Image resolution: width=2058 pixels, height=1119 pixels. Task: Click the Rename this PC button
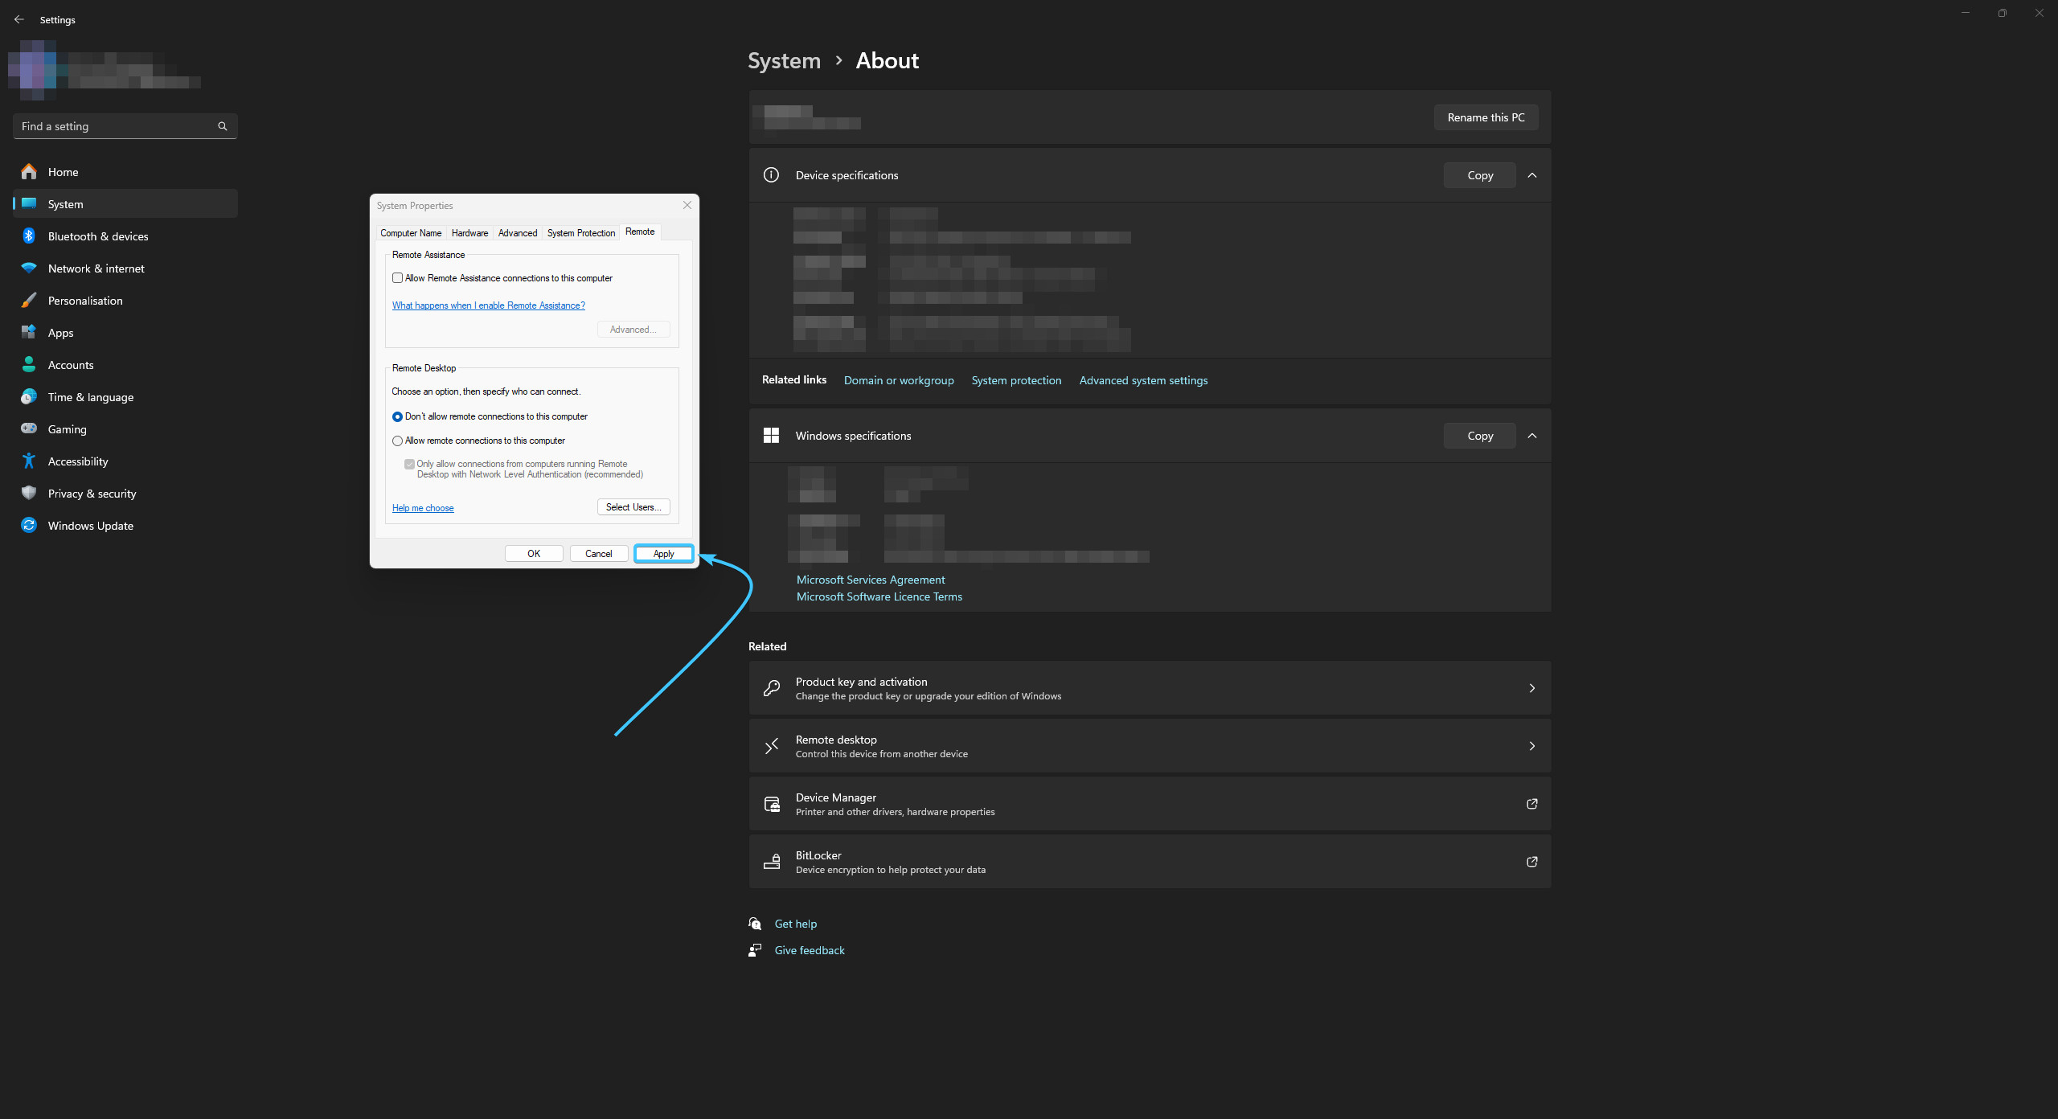coord(1486,117)
